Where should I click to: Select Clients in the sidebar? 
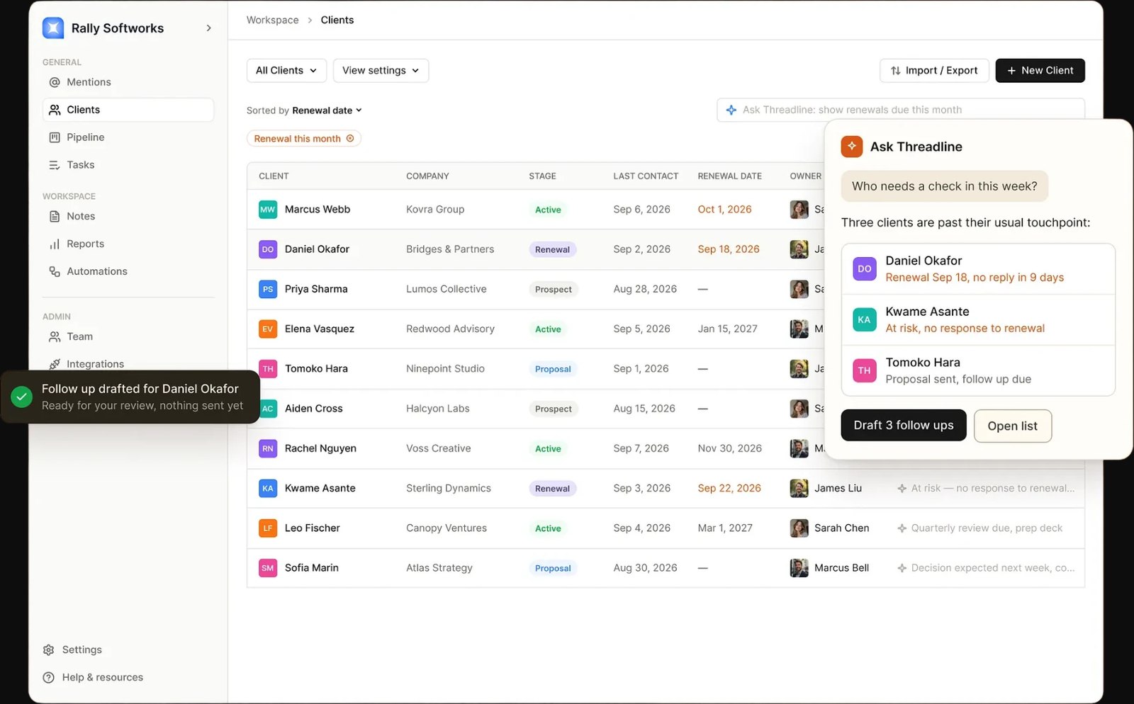click(x=128, y=110)
